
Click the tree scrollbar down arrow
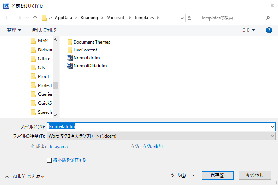tap(56, 115)
